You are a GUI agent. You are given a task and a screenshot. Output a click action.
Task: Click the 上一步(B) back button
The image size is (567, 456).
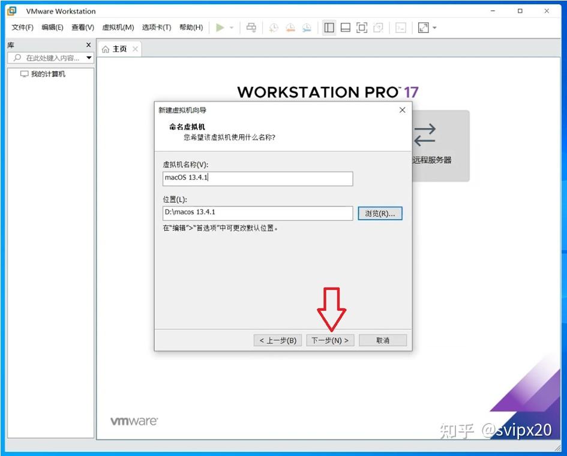pyautogui.click(x=278, y=340)
